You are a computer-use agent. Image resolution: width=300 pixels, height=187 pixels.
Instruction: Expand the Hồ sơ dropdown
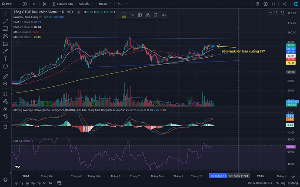105,4
